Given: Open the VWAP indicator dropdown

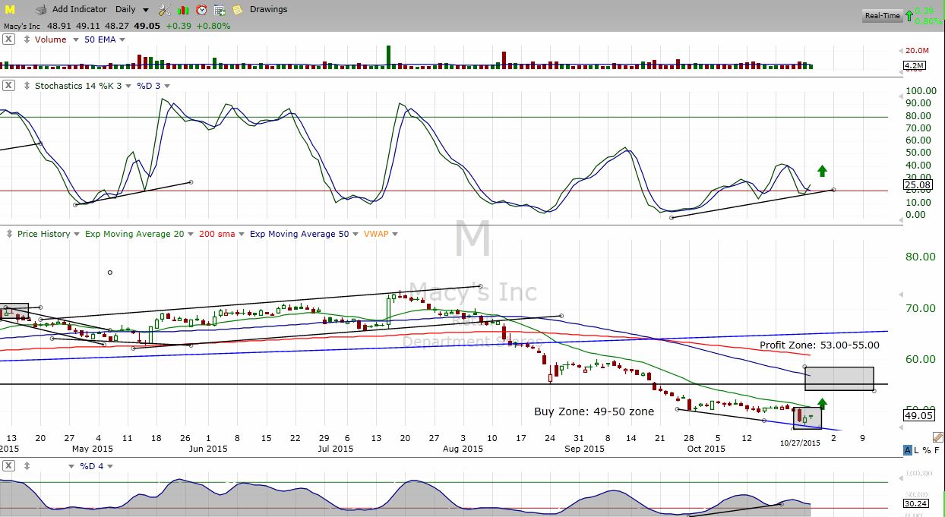Looking at the screenshot, I should click(394, 235).
